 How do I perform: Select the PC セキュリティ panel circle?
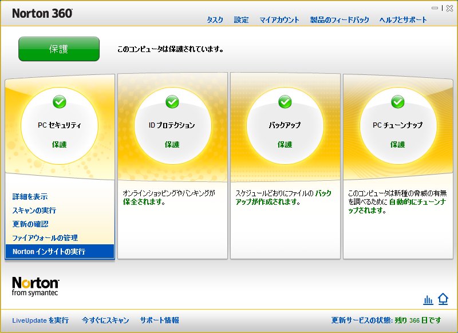[60, 126]
